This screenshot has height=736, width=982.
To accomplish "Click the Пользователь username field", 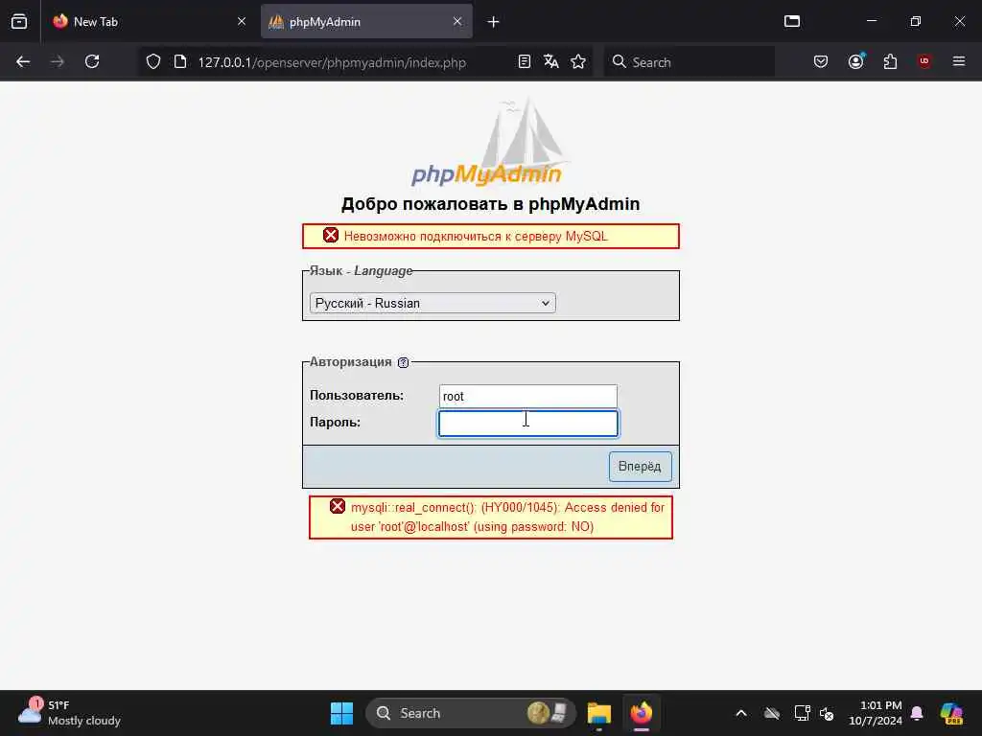I will point(528,396).
